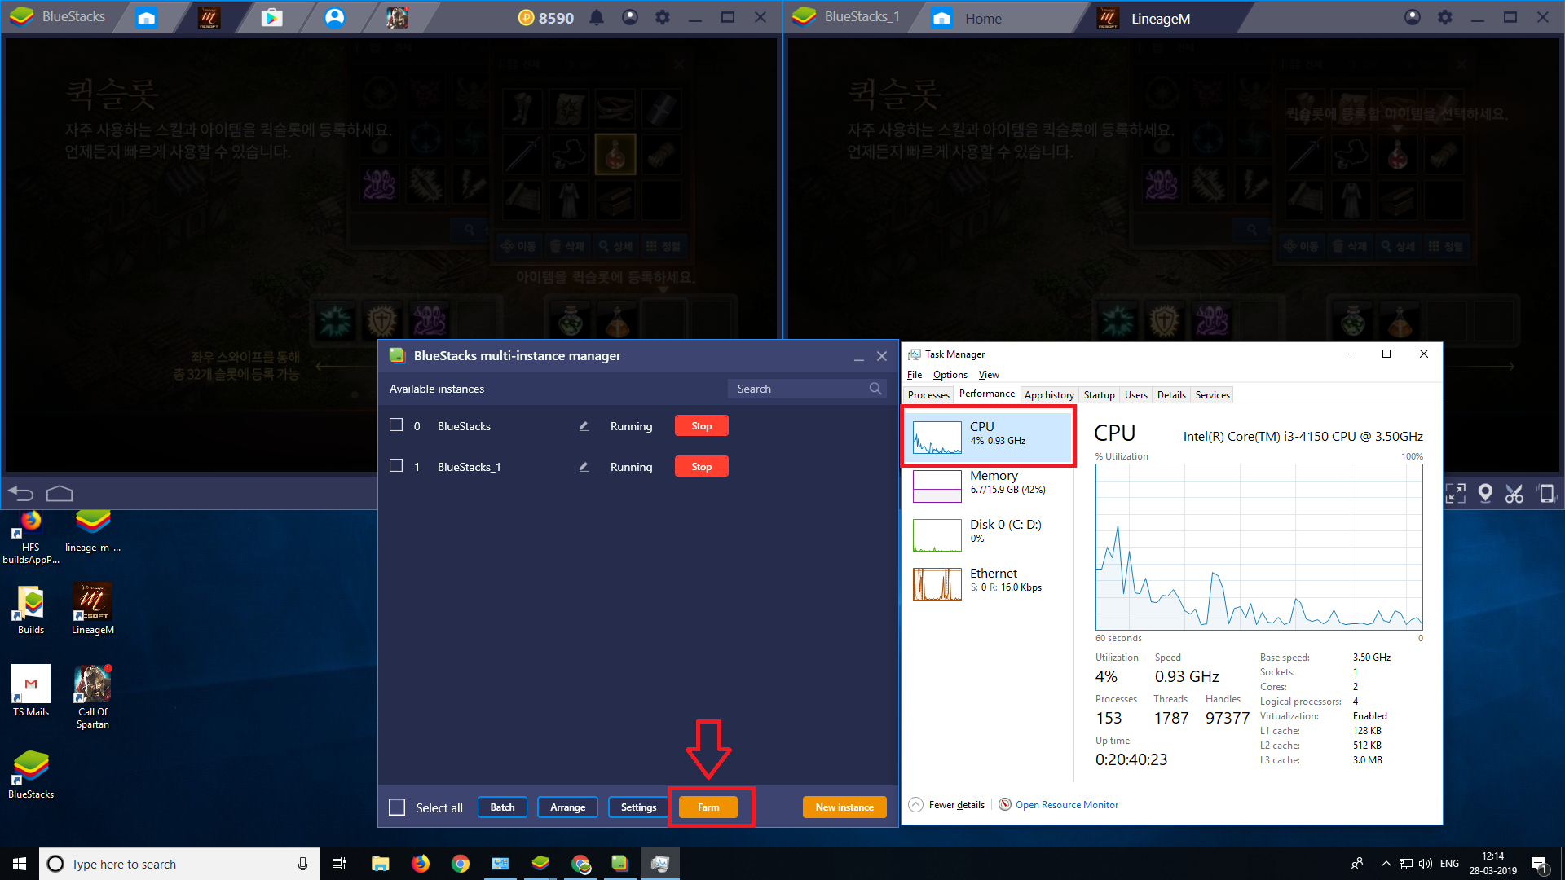This screenshot has height=880, width=1565.
Task: Open account avatar in BlueStacks title bar
Action: [x=630, y=17]
